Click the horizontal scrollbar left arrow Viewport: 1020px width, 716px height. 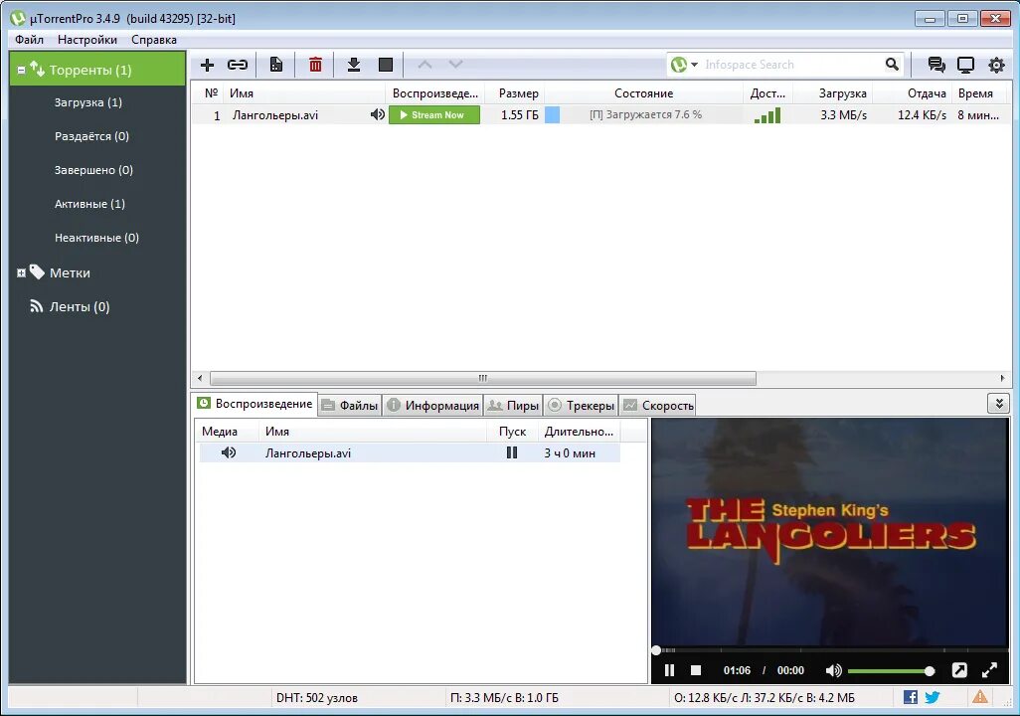[200, 378]
